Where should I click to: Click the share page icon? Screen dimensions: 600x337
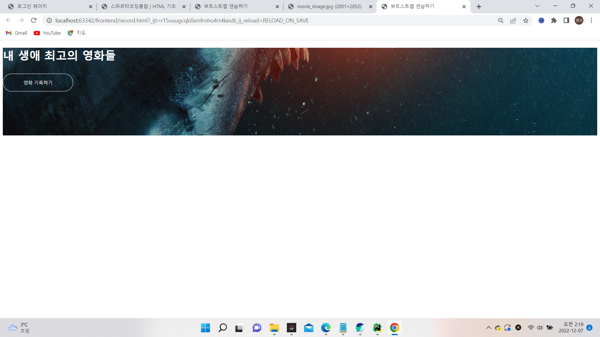tap(513, 20)
